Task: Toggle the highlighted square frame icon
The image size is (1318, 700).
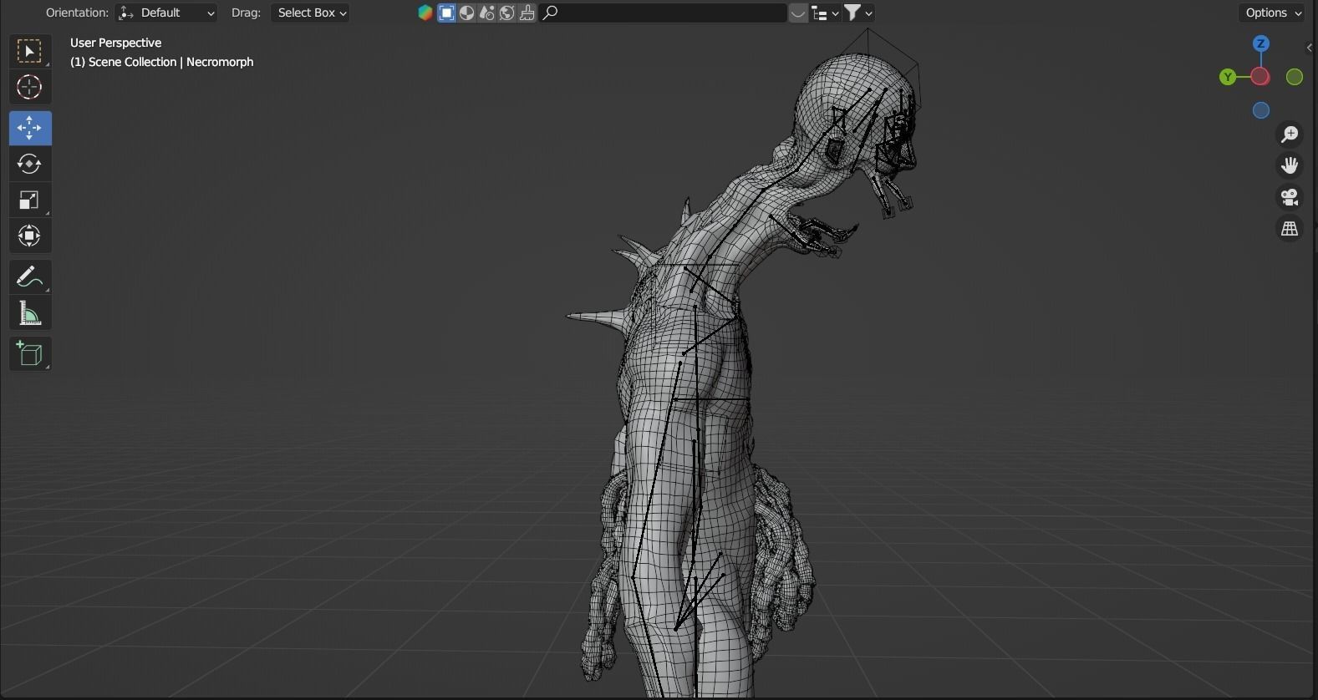Action: coord(447,13)
